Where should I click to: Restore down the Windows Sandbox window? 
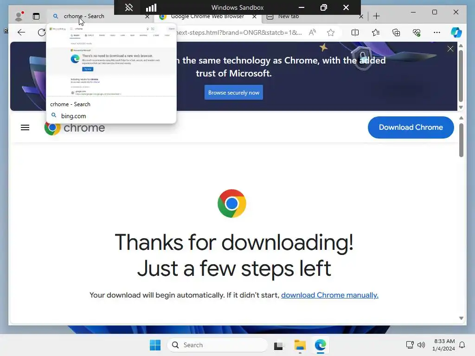point(323,7)
